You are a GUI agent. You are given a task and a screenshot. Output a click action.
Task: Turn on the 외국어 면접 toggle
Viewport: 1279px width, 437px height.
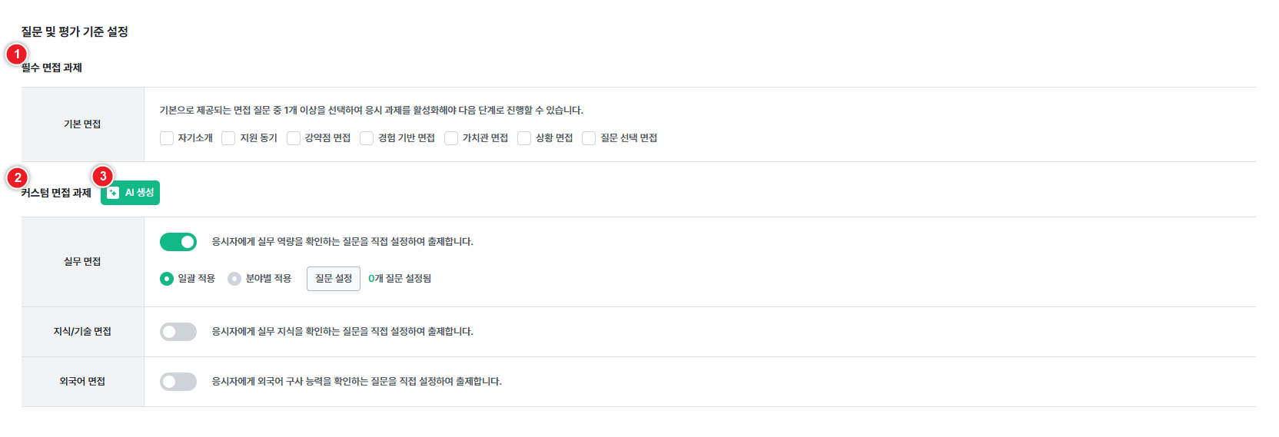pyautogui.click(x=178, y=382)
